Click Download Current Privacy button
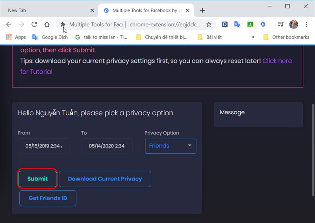This screenshot has width=315, height=223. tap(105, 179)
